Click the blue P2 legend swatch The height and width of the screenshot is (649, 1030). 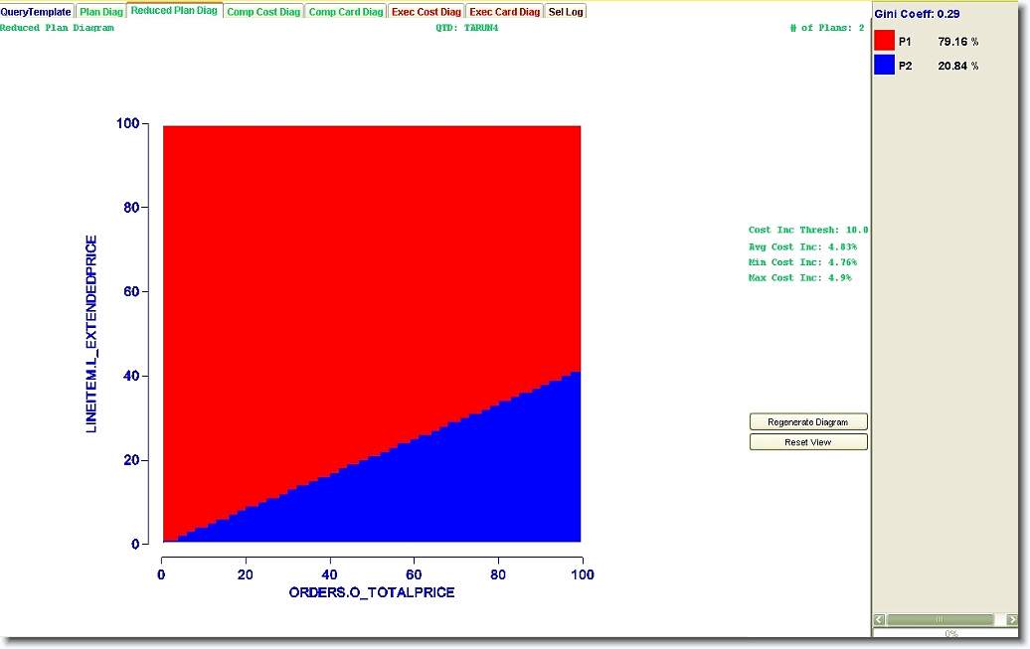click(884, 66)
